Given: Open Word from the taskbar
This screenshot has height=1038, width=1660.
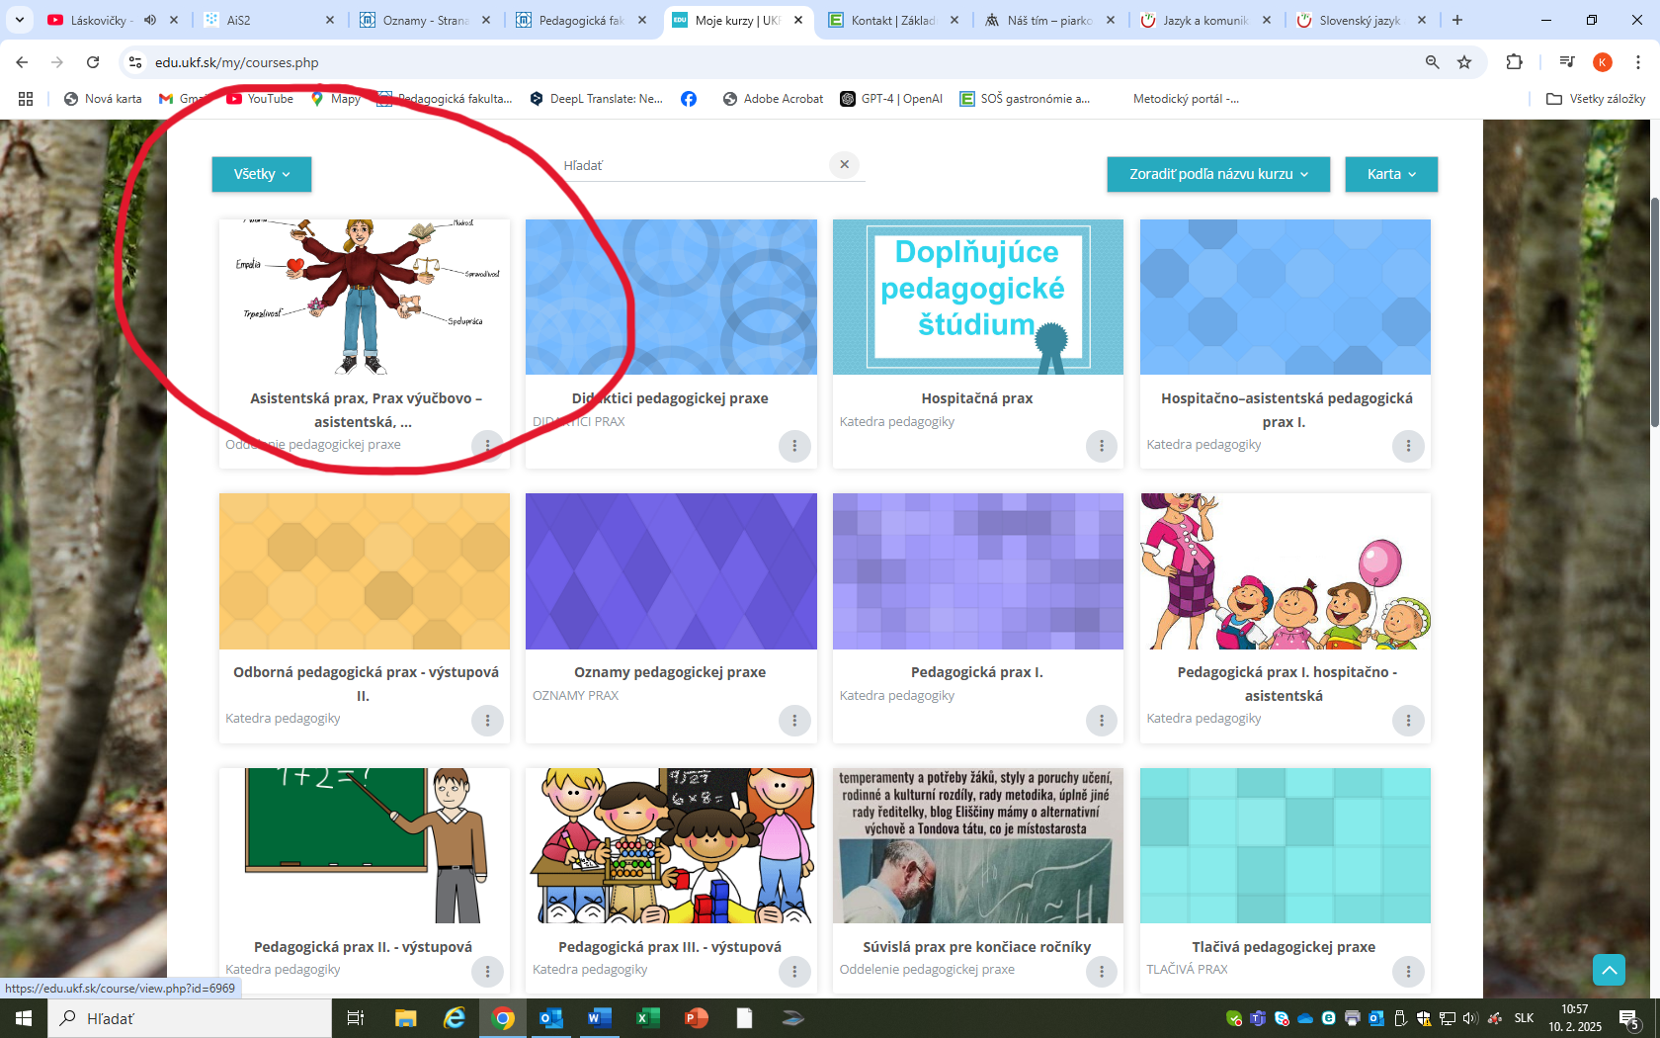Looking at the screenshot, I should click(599, 1018).
